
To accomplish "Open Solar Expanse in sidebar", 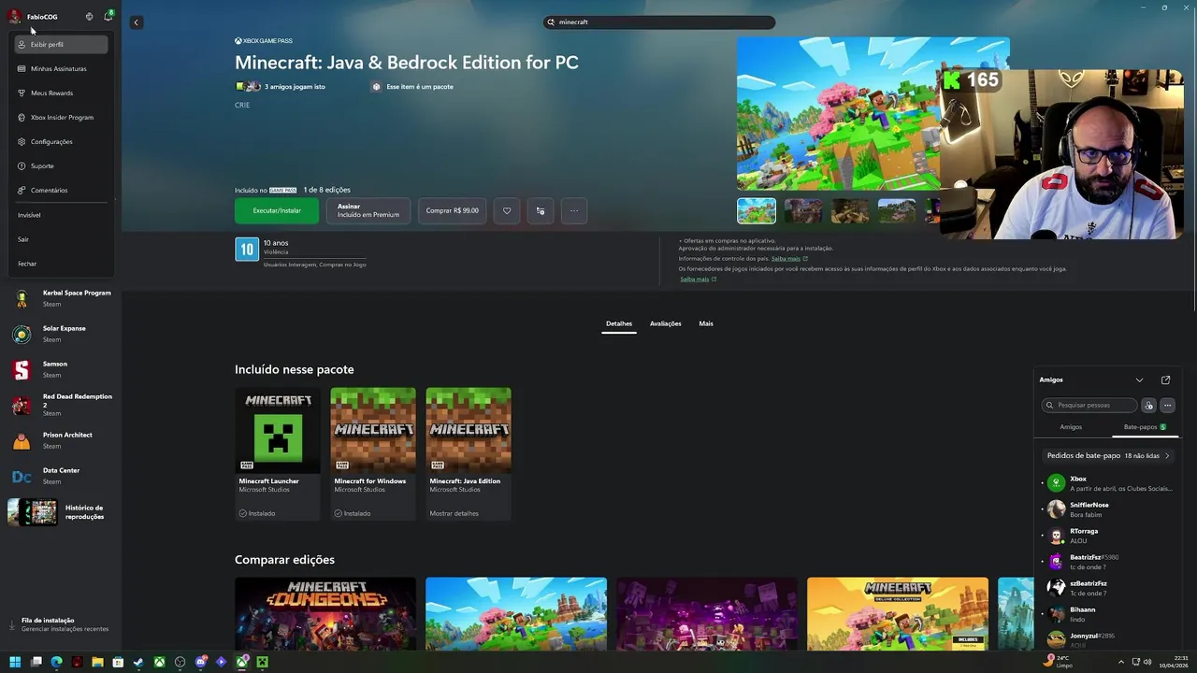I will click(61, 334).
